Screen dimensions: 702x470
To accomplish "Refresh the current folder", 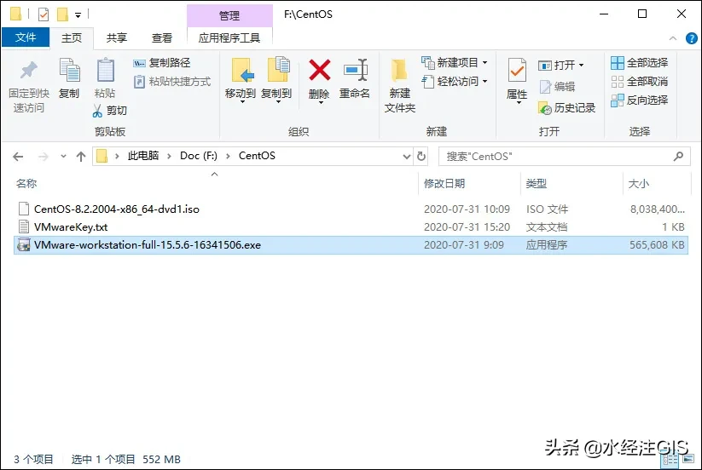I will pyautogui.click(x=421, y=157).
